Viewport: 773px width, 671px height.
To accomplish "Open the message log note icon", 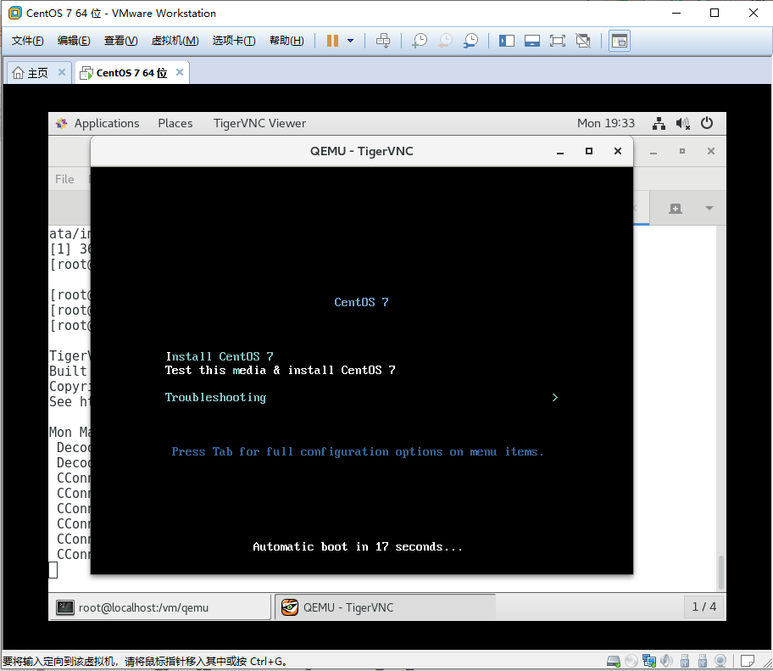I will pos(748,661).
